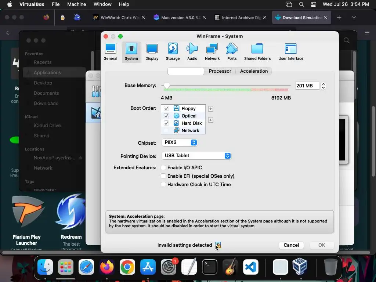Open App Store from the Dock
376x282 pixels.
(148, 267)
